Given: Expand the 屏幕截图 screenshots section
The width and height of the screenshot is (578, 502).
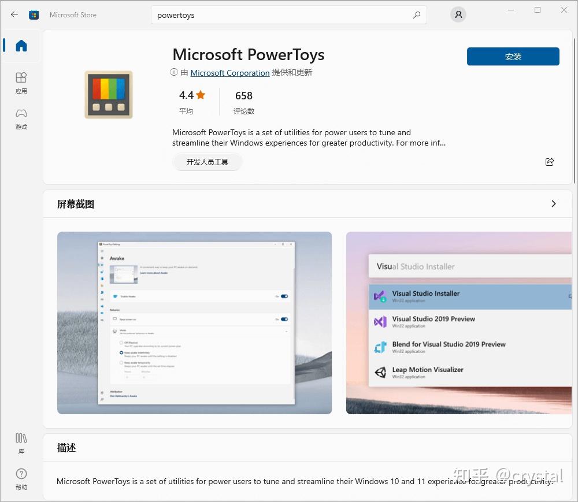Looking at the screenshot, I should [553, 203].
